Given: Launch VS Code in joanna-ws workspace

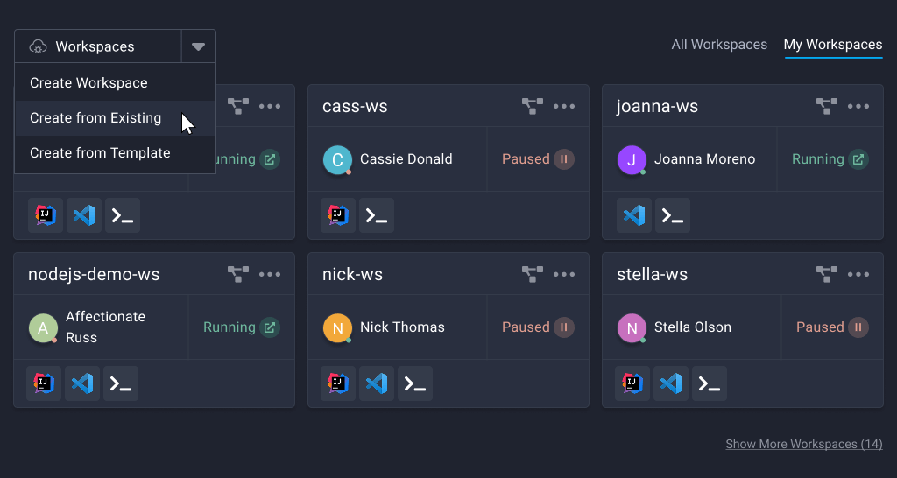Looking at the screenshot, I should tap(632, 215).
